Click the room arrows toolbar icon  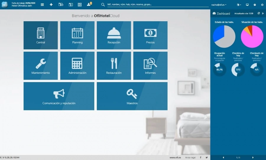point(71,5)
